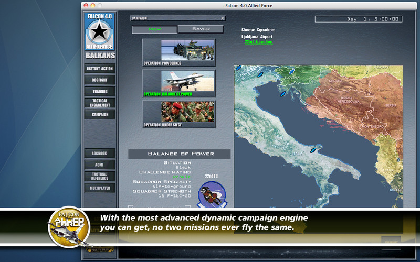Open the Tactical Reference
Screen dimensions: 420x262
pyautogui.click(x=100, y=176)
